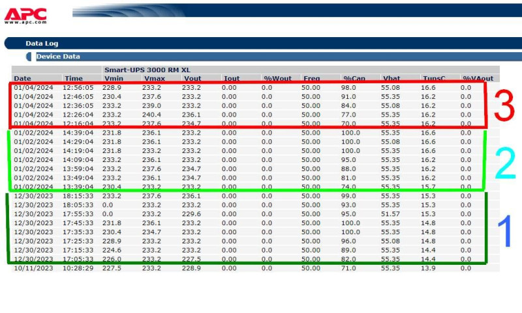Select time cell 13:59:04
Screen dimensions: 522x313
tap(78, 169)
